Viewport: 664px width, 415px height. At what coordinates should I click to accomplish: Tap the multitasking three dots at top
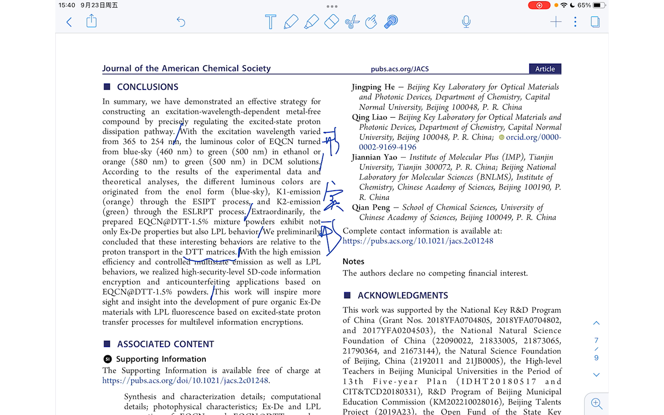click(332, 6)
